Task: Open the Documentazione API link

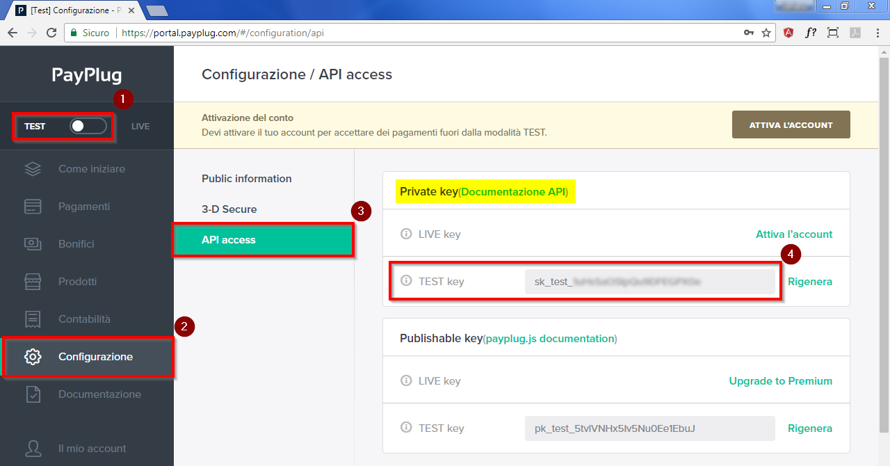Action: [513, 191]
